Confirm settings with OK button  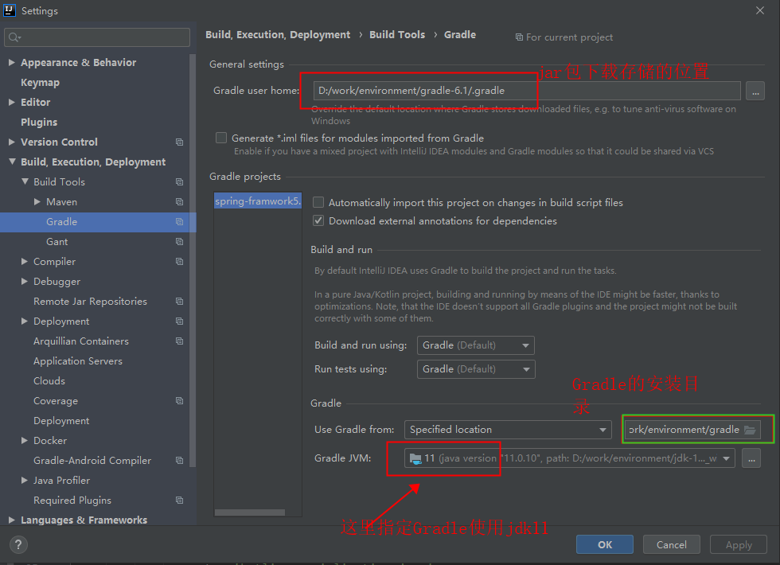(x=604, y=544)
